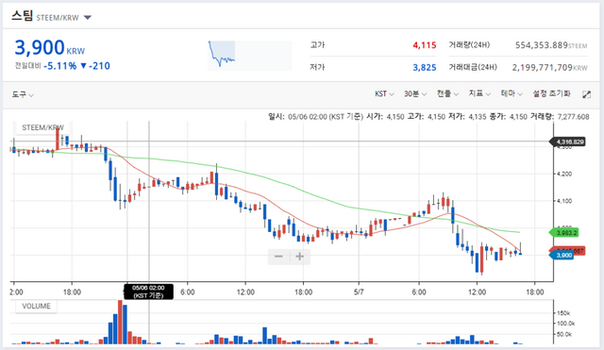Click the 3,900 KRW current price
Image resolution: width=604 pixels, height=350 pixels.
(x=50, y=48)
